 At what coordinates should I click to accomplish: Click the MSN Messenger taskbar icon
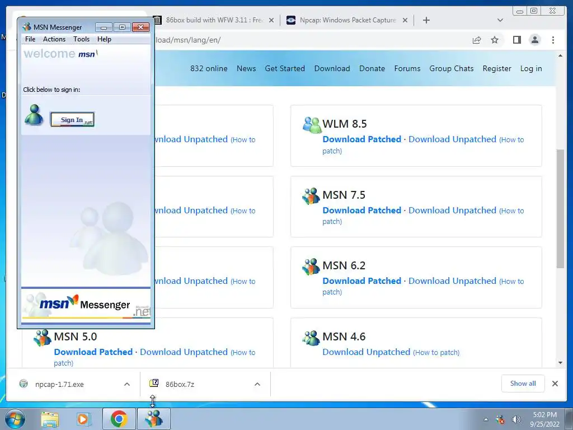153,419
